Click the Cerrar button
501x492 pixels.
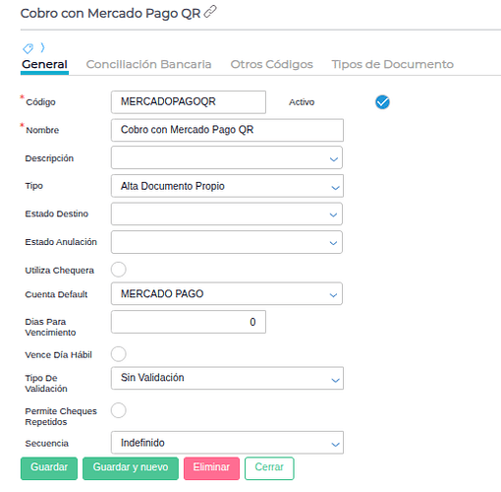pyautogui.click(x=269, y=468)
